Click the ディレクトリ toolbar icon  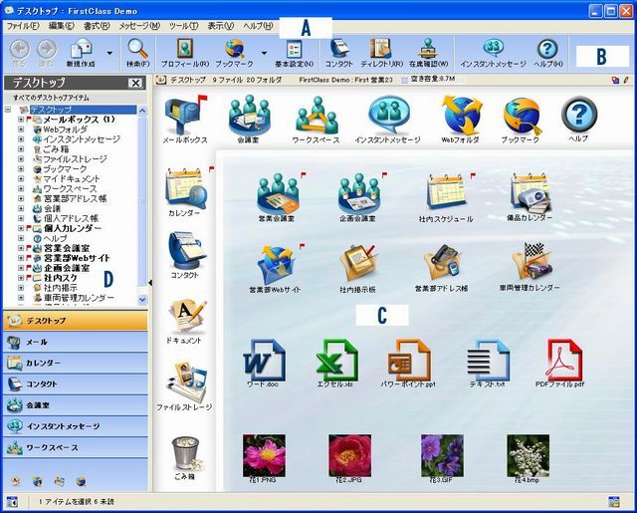pyautogui.click(x=380, y=50)
